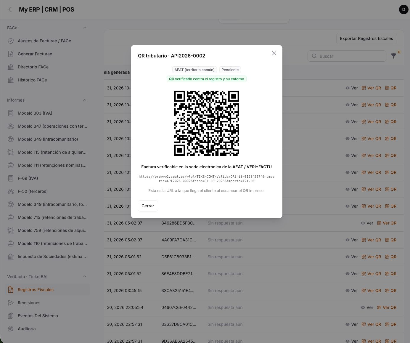Viewport: 410px width, 343px height.
Task: Click QR link for record D5E61C8933B1
Action: click(x=391, y=257)
